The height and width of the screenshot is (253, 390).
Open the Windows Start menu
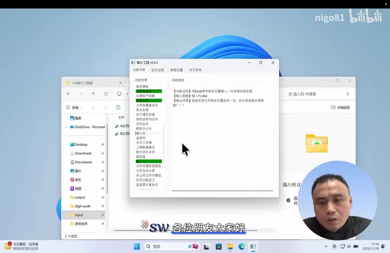click(137, 247)
